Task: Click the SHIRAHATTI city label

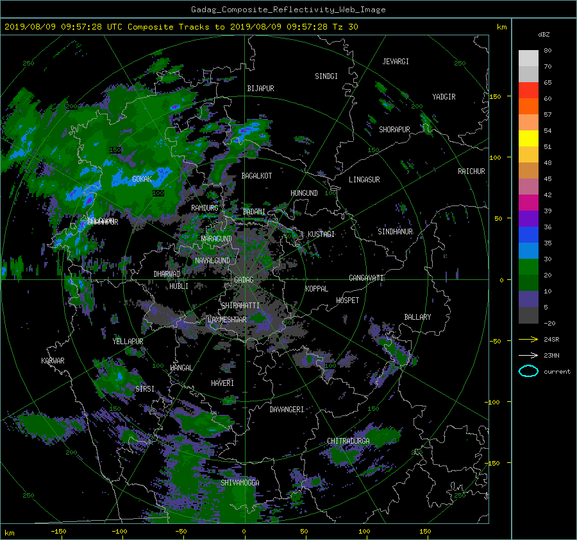Action: pos(240,306)
